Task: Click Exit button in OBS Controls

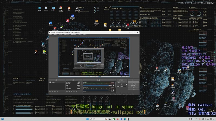Action: tap(133, 90)
